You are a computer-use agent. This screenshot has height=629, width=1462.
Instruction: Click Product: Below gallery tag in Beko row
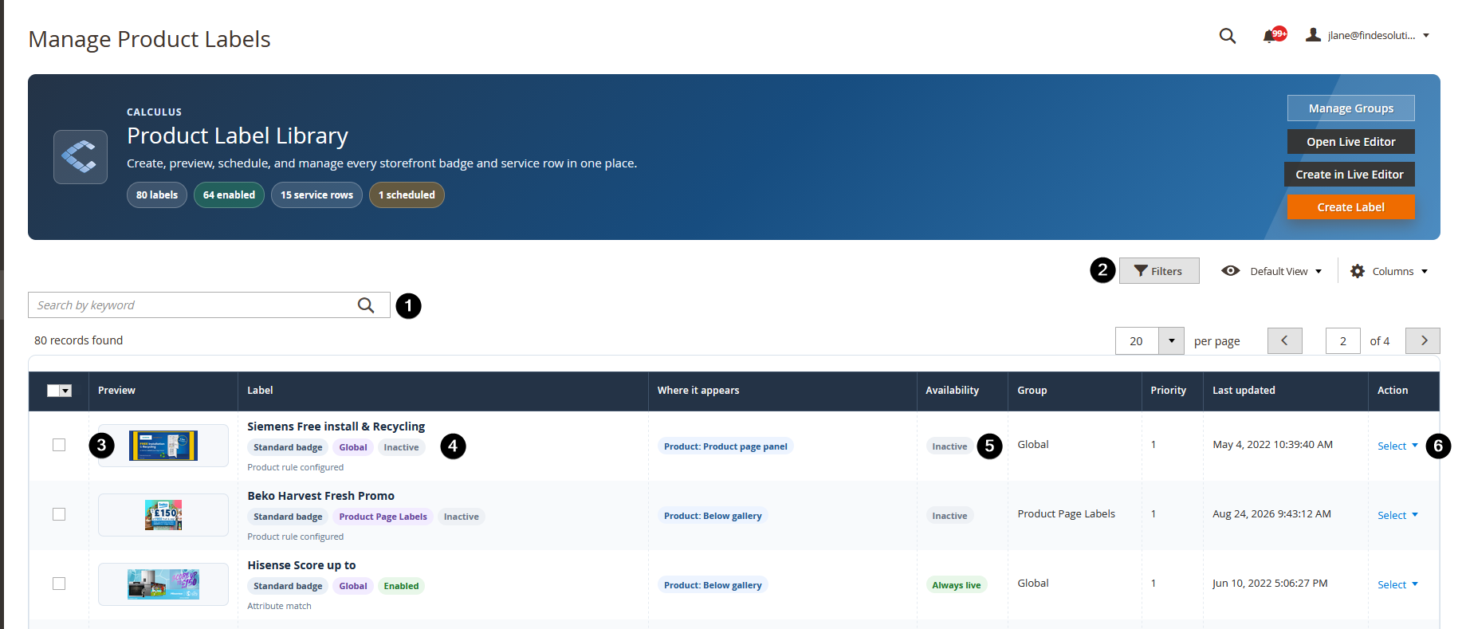[713, 516]
